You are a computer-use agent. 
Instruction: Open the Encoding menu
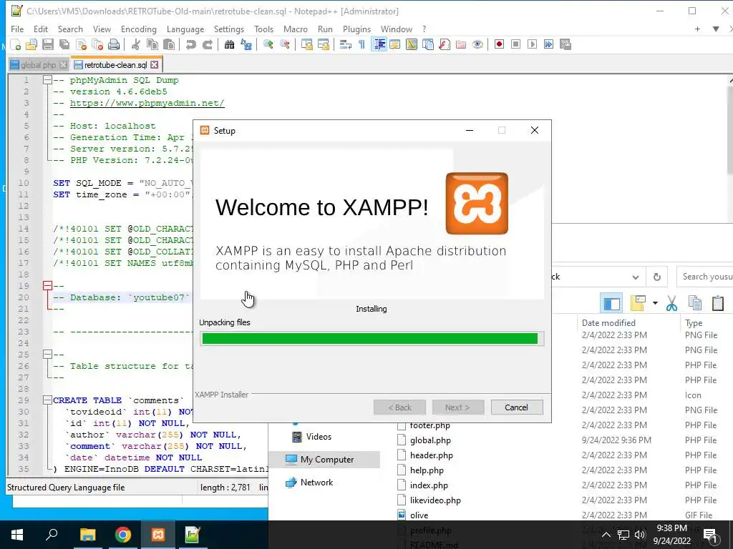tap(139, 29)
